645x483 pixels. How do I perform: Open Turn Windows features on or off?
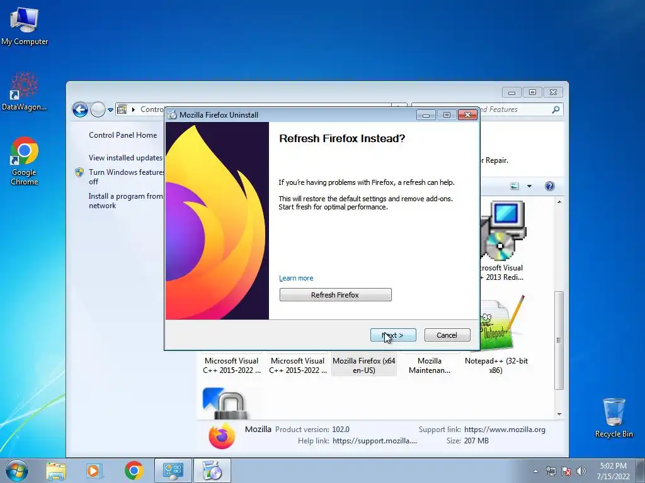[x=126, y=177]
